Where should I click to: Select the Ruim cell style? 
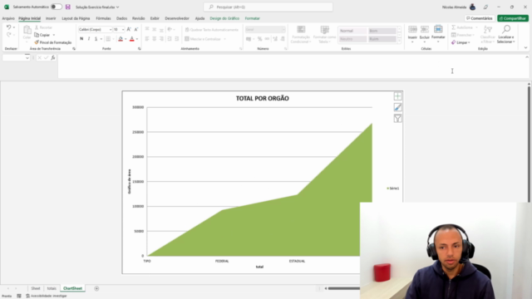pos(382,39)
